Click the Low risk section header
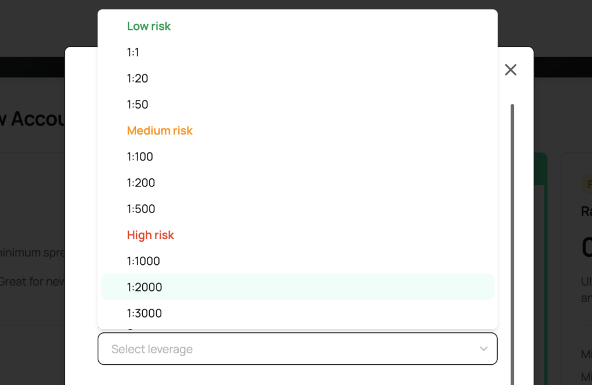 (149, 26)
